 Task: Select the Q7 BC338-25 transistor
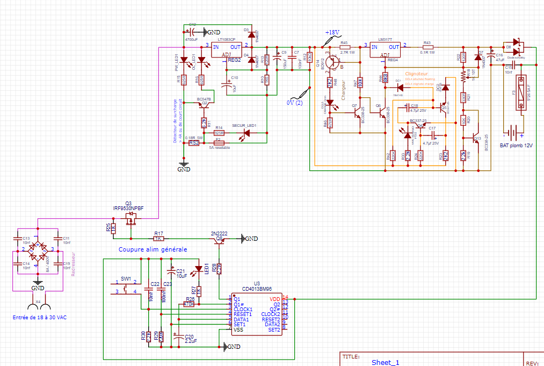tap(356, 114)
